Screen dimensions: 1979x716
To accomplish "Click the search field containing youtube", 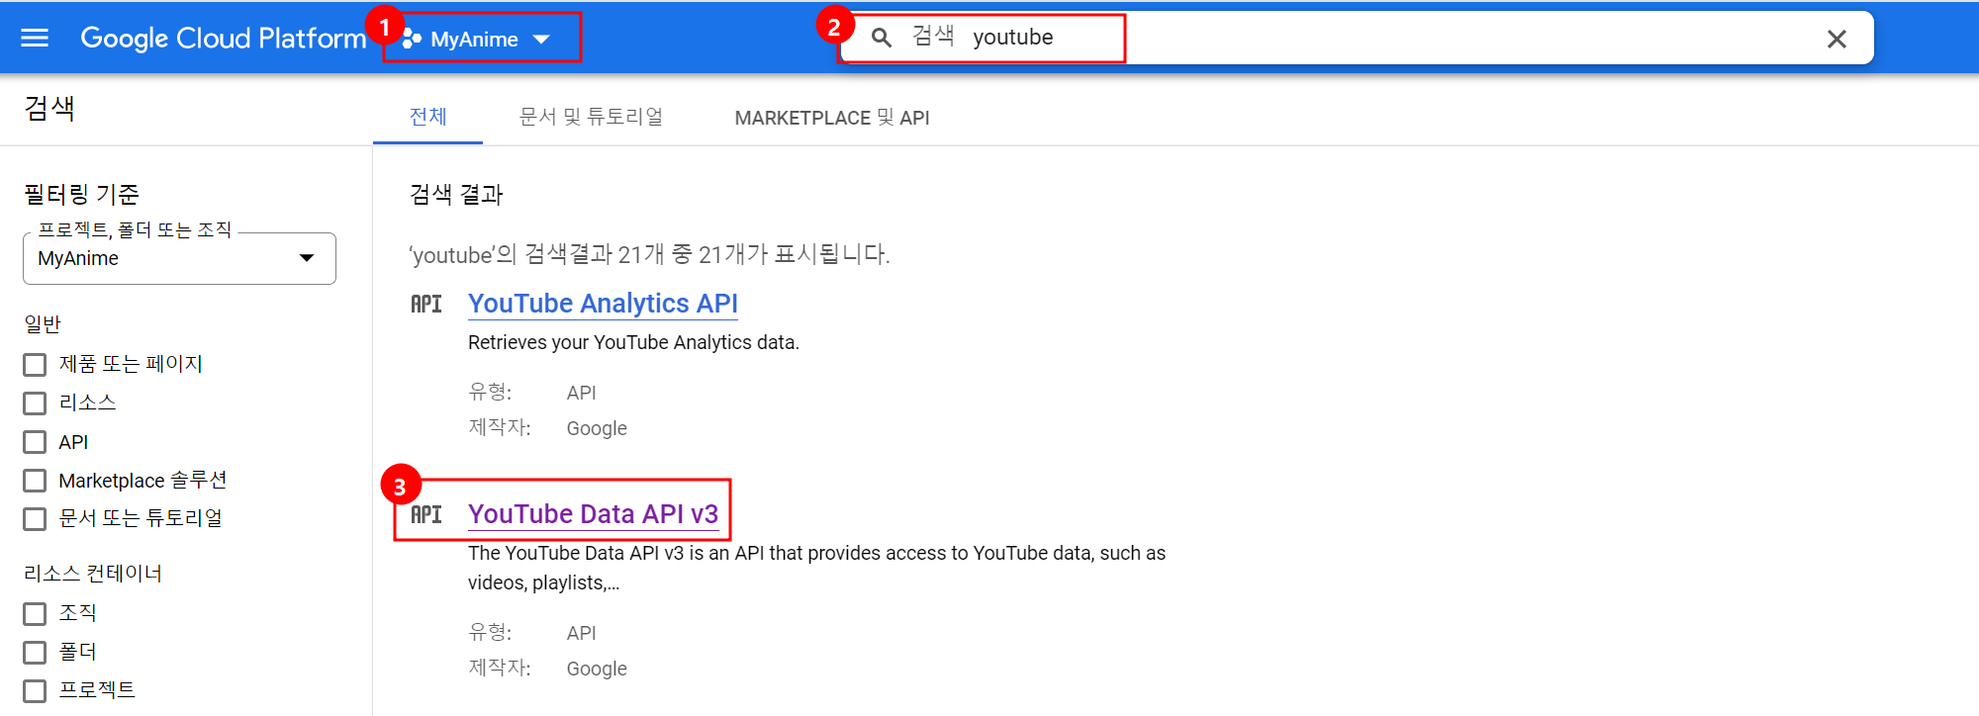I will (x=1356, y=38).
